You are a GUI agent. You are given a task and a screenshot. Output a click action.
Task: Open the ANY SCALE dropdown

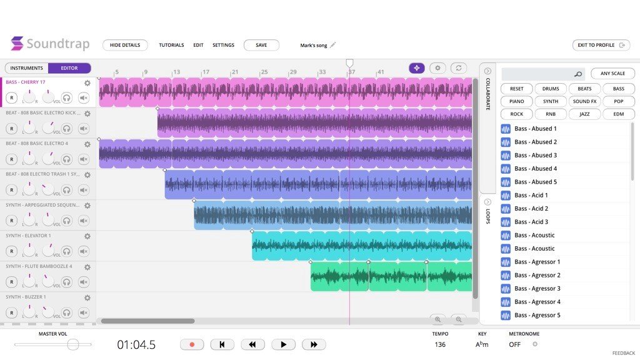612,73
